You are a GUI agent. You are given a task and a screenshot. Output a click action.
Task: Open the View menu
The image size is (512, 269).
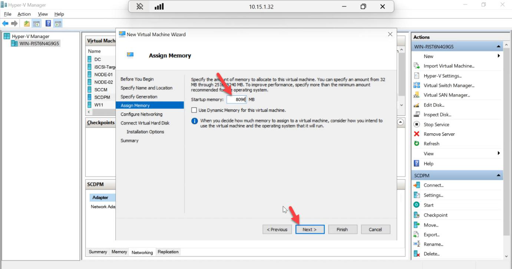(43, 14)
